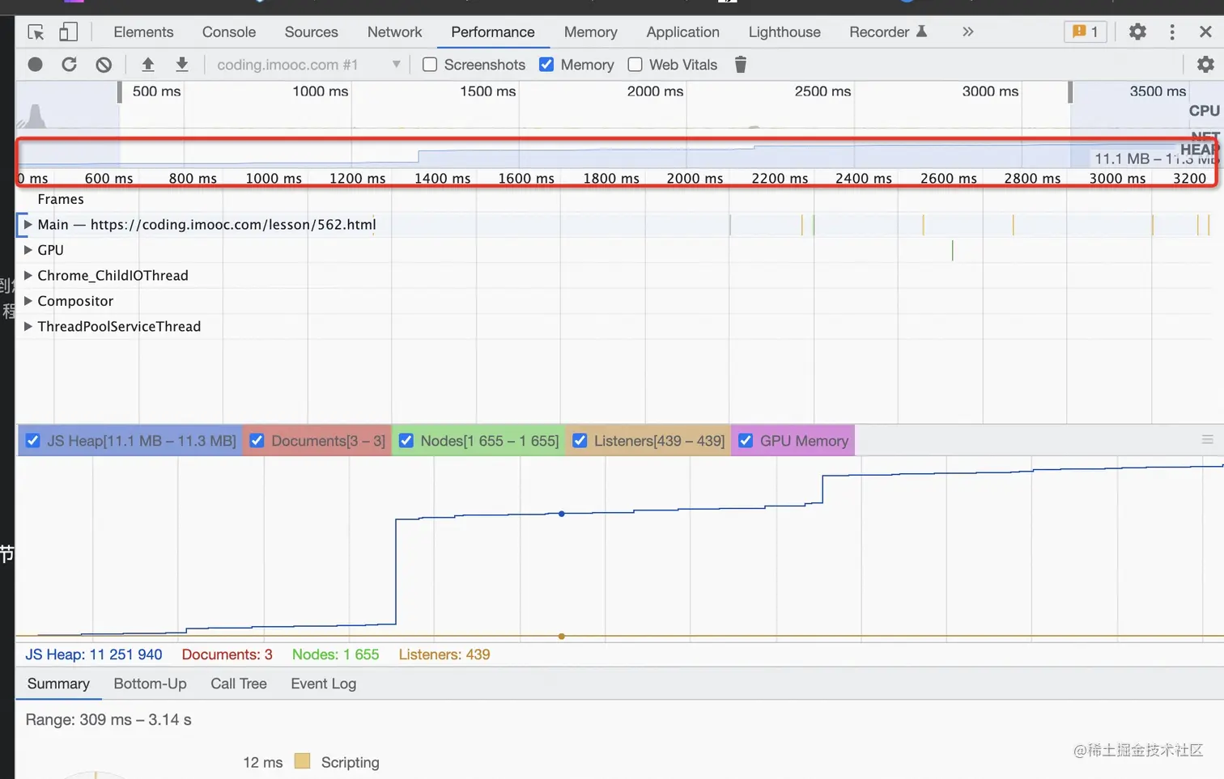Uncheck the Memory checkbox
1224x779 pixels.
(546, 65)
